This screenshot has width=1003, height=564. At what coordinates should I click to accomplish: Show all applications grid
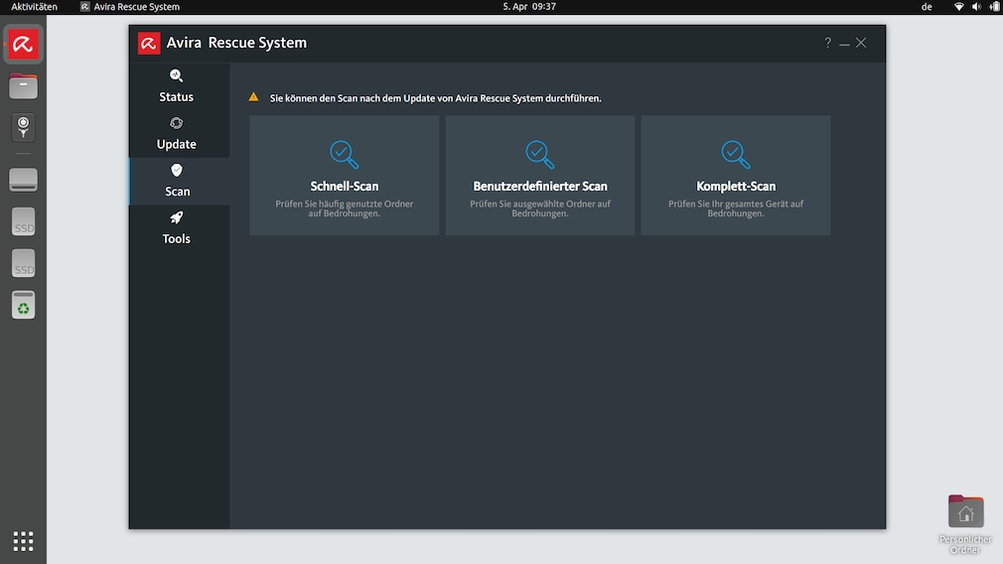coord(23,541)
